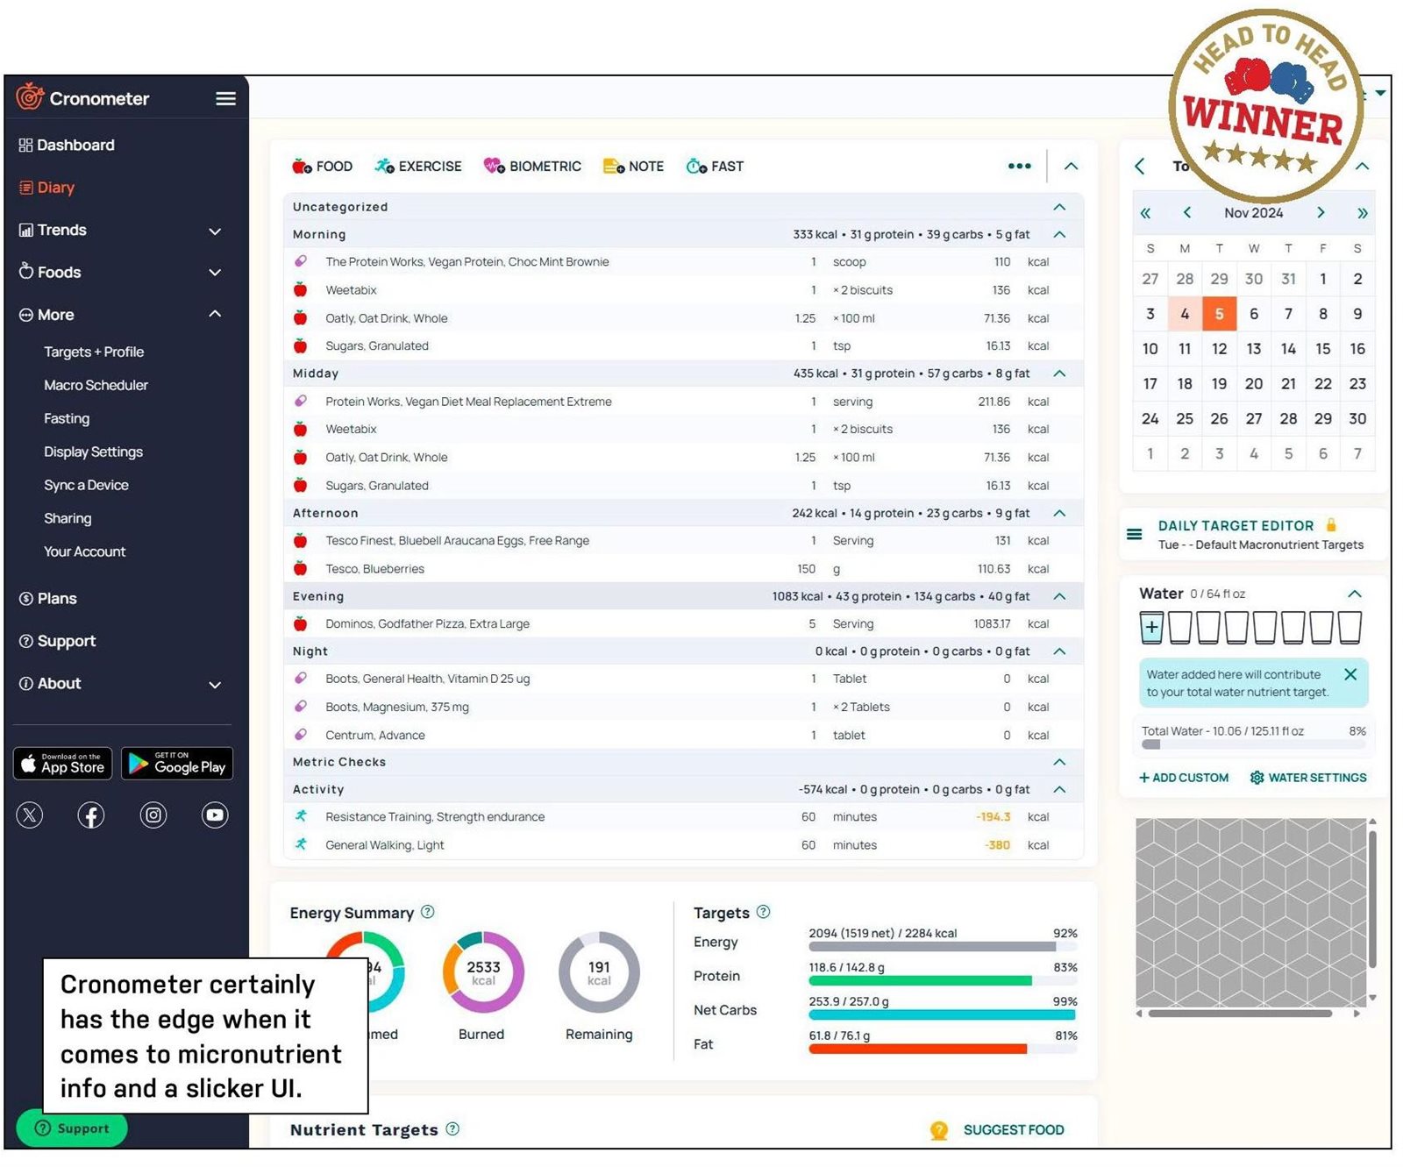The height and width of the screenshot is (1167, 1403).
Task: Jump forward one year in calendar
Action: coord(1362,213)
